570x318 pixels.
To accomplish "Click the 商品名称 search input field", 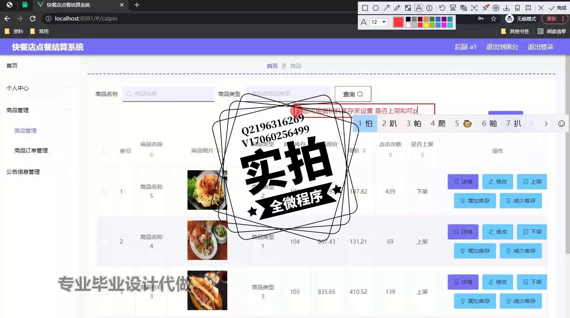I will [x=168, y=94].
